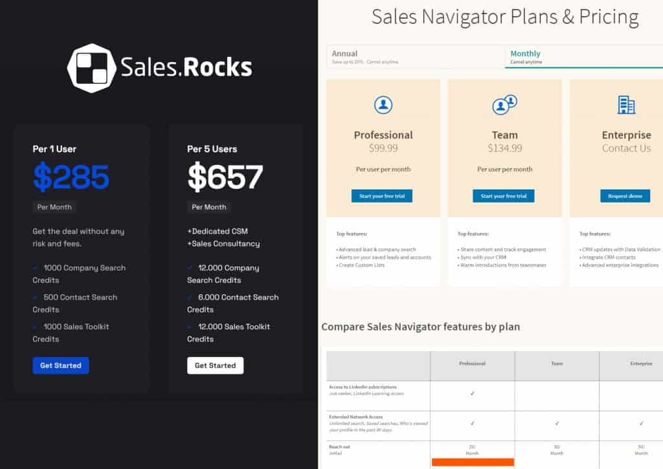
Task: Expand the Enterprise column in feature comparison
Action: [x=640, y=364]
